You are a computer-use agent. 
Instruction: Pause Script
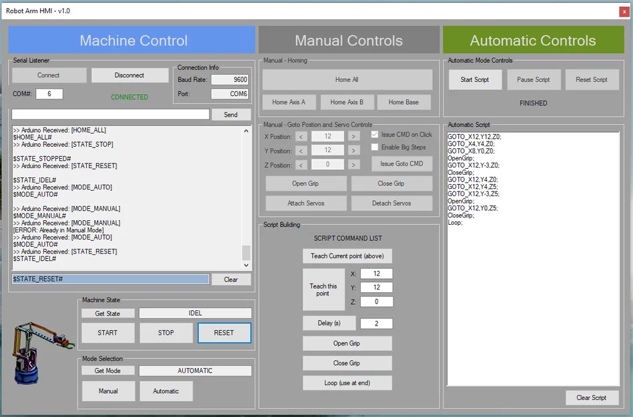534,79
